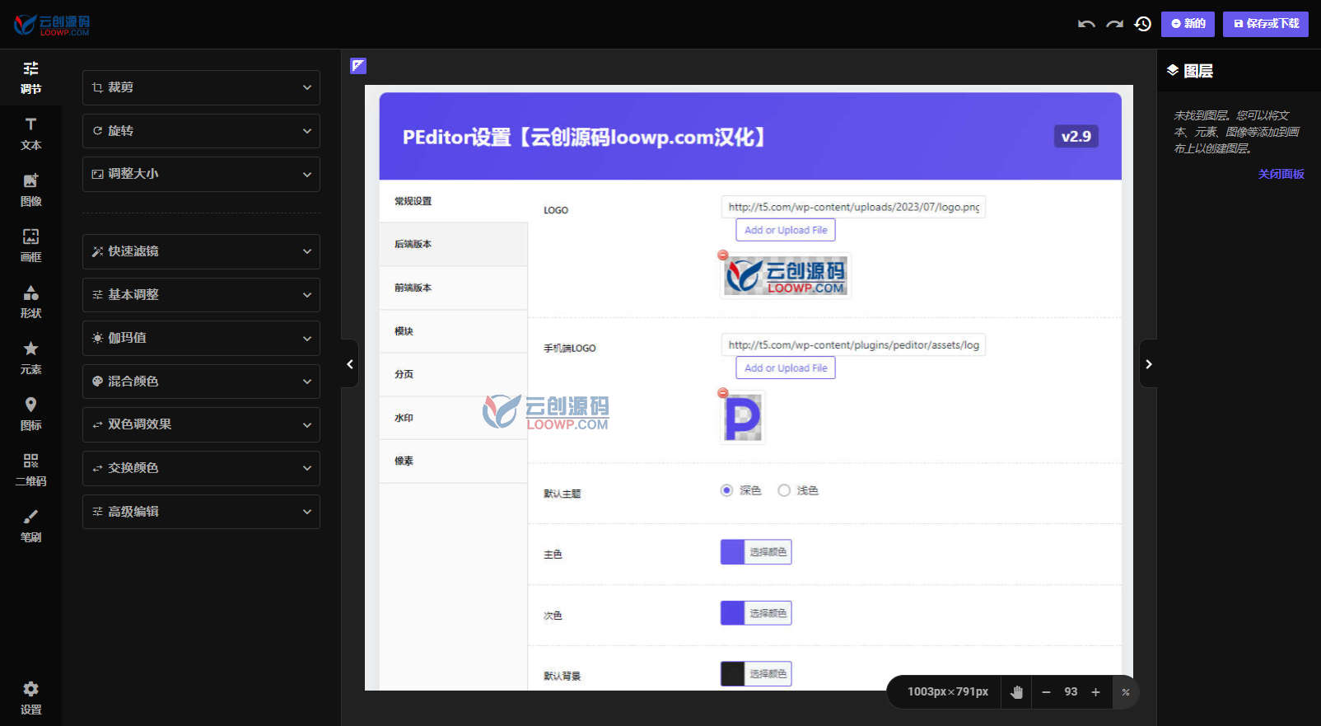1321x726 pixels.
Task: Click the redo arrow icon
Action: [1114, 24]
